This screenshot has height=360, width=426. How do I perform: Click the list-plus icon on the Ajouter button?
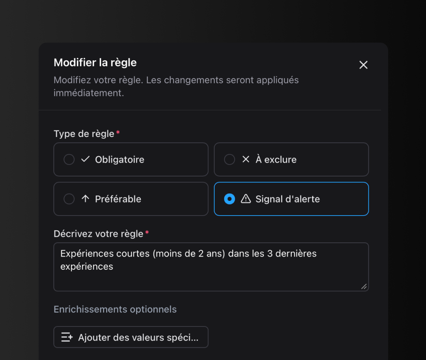(x=67, y=337)
